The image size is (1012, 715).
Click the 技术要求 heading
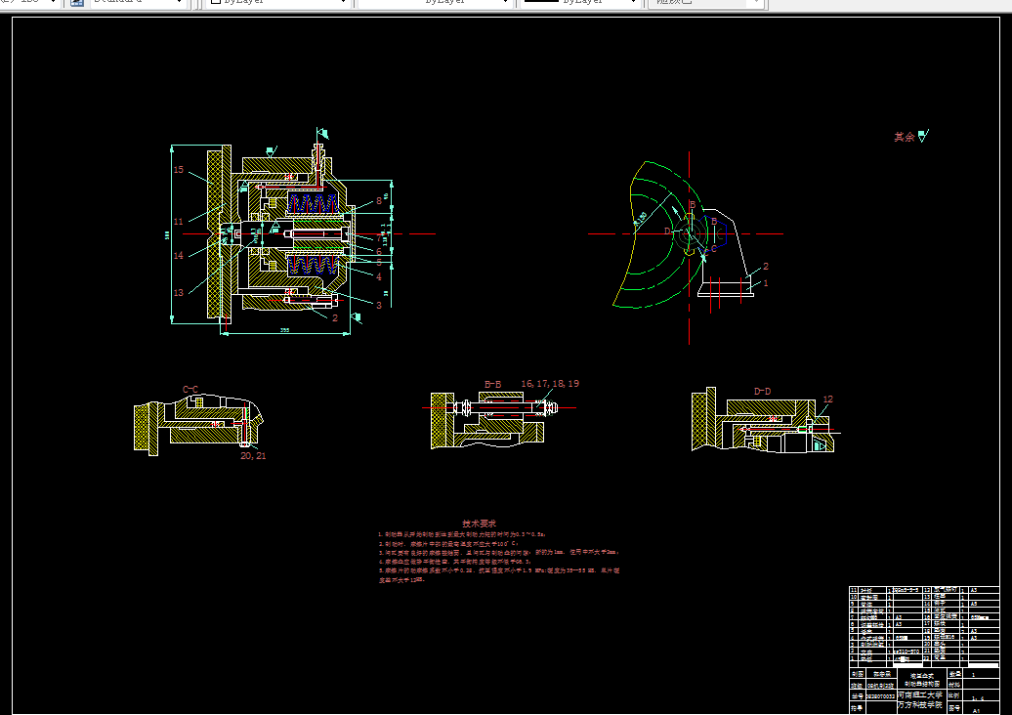(479, 524)
